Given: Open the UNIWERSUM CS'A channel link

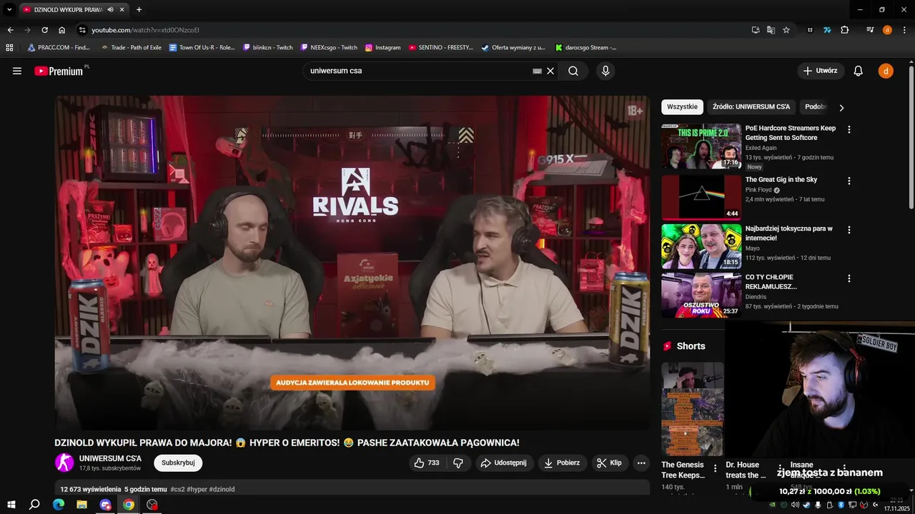Looking at the screenshot, I should (x=110, y=458).
